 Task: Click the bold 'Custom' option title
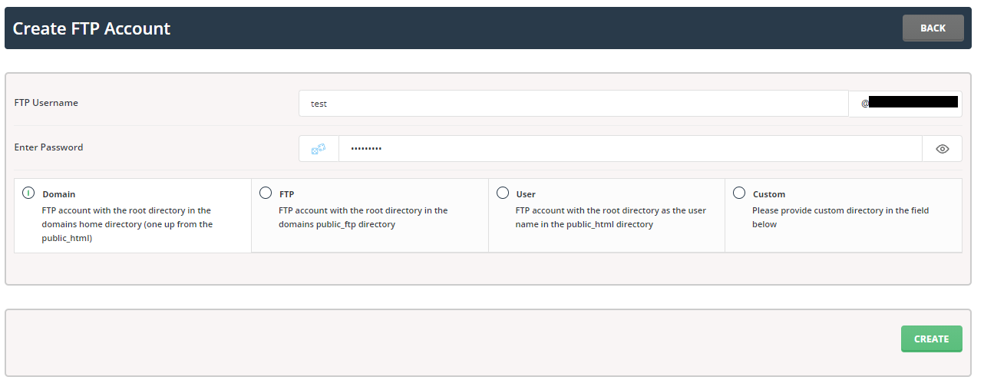pos(768,195)
